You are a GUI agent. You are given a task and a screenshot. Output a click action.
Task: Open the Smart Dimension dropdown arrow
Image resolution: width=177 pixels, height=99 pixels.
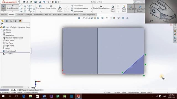[12, 12]
